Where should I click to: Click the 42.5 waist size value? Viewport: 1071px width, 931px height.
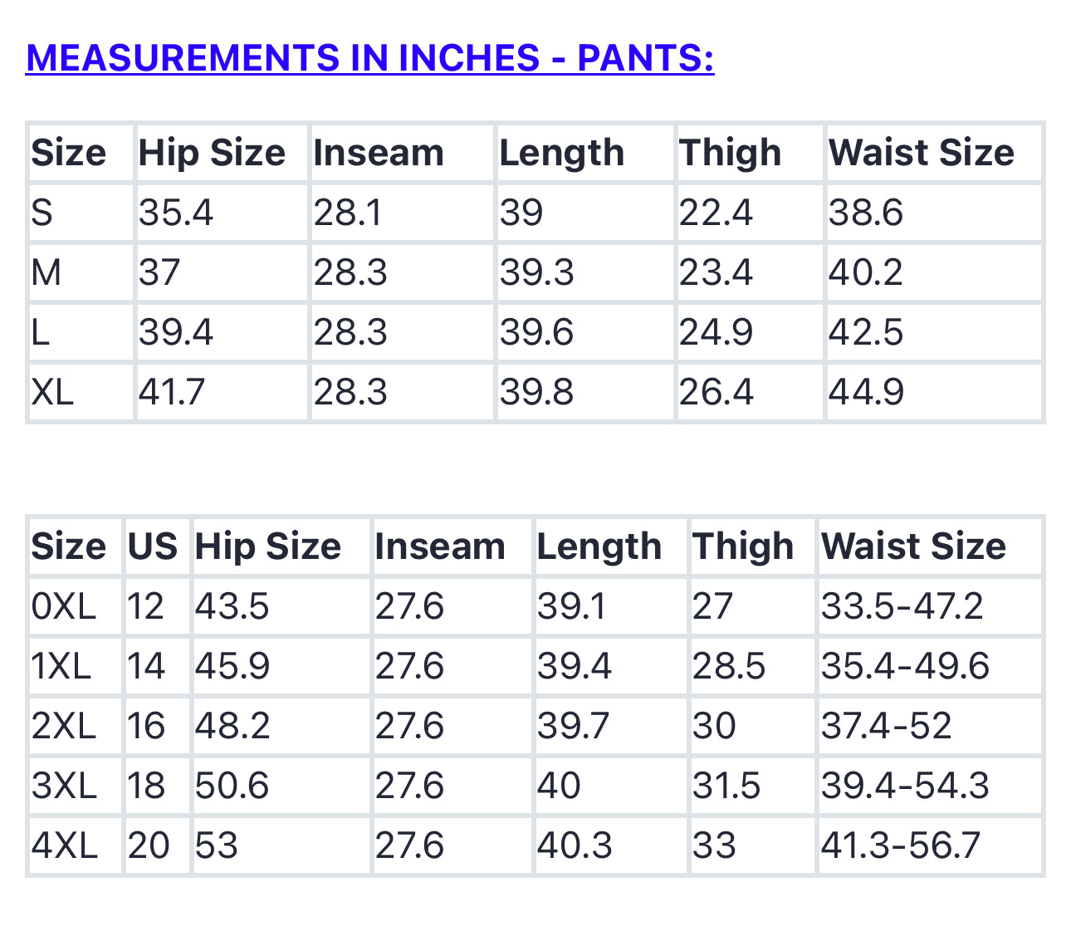coord(866,332)
